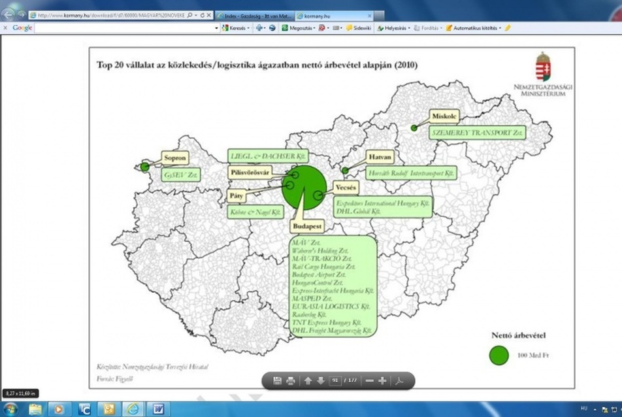622x417 pixels.
Task: Click the blue plus icon in Google Toolbar
Action: point(259,27)
